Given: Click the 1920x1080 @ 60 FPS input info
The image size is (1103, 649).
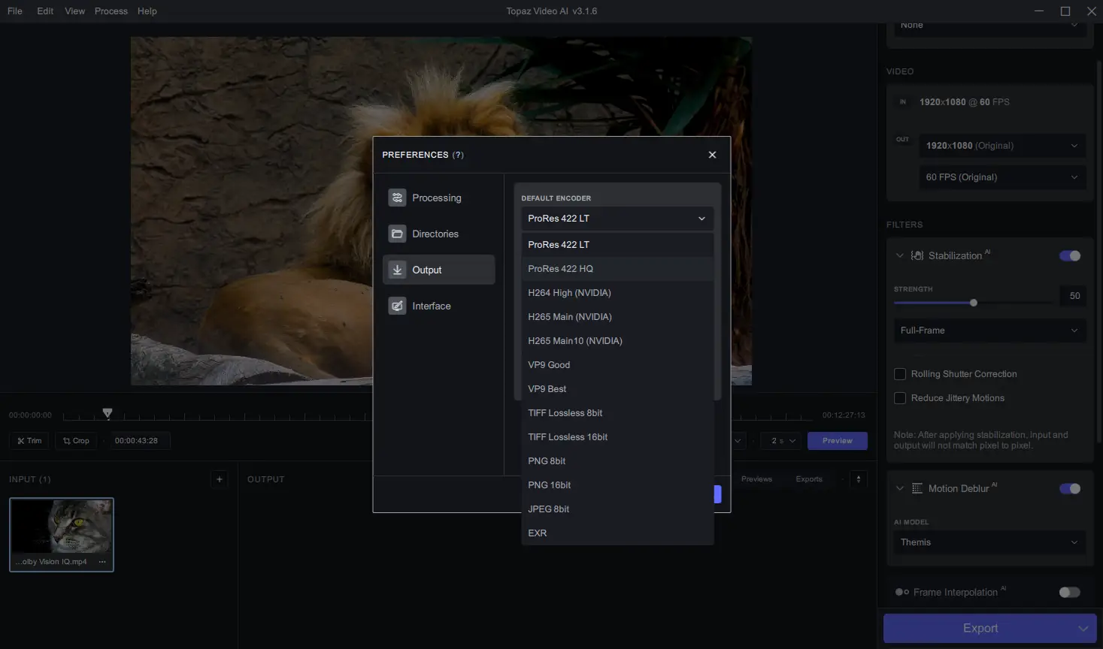Looking at the screenshot, I should tap(965, 102).
